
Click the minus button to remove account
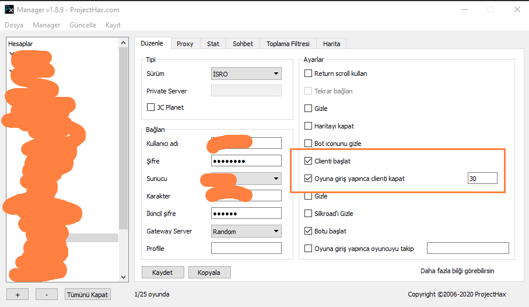click(x=47, y=294)
